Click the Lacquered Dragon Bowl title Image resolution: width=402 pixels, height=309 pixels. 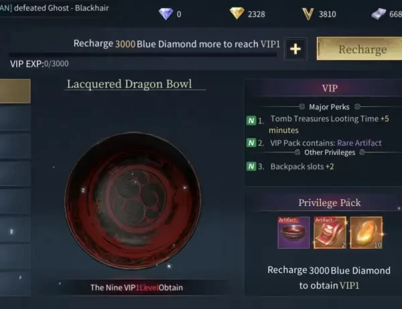[x=129, y=84]
